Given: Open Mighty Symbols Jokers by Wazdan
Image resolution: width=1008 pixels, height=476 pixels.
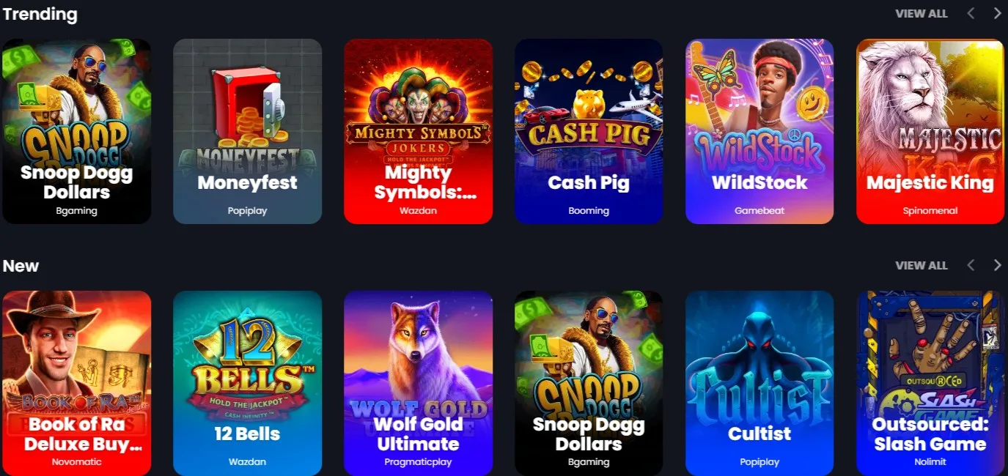Looking at the screenshot, I should (x=418, y=131).
